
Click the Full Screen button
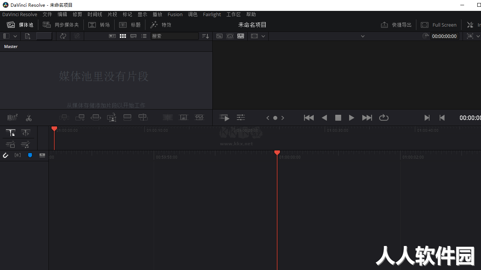439,25
